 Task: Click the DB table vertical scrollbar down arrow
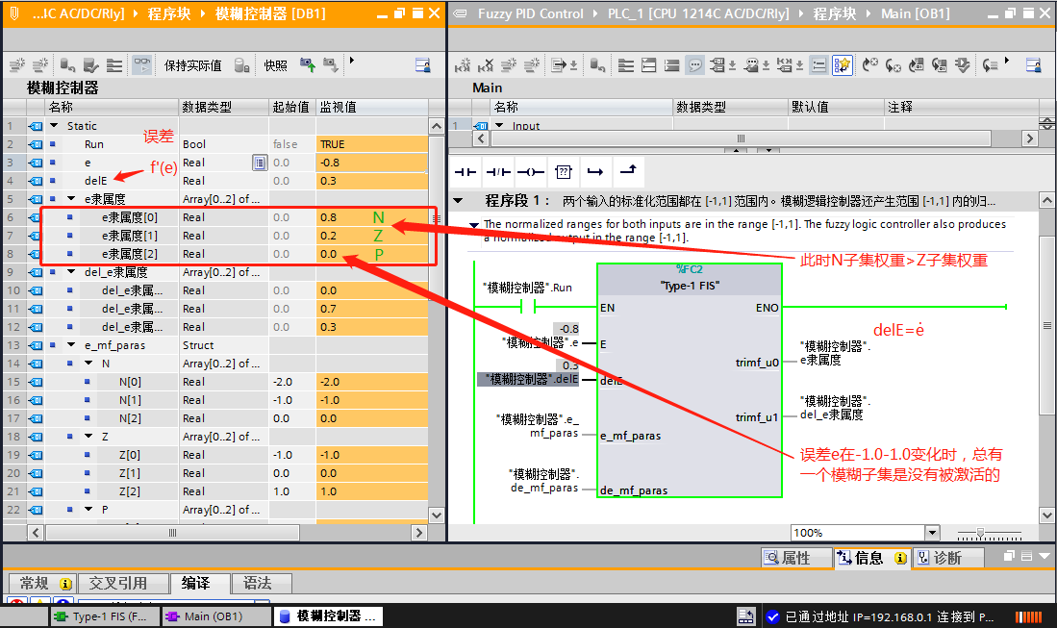tap(436, 515)
